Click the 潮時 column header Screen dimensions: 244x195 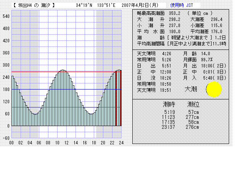click(169, 104)
